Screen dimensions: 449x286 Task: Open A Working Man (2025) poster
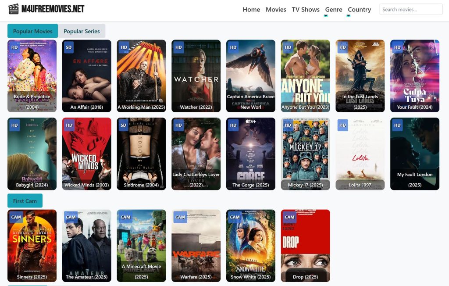pyautogui.click(x=142, y=76)
